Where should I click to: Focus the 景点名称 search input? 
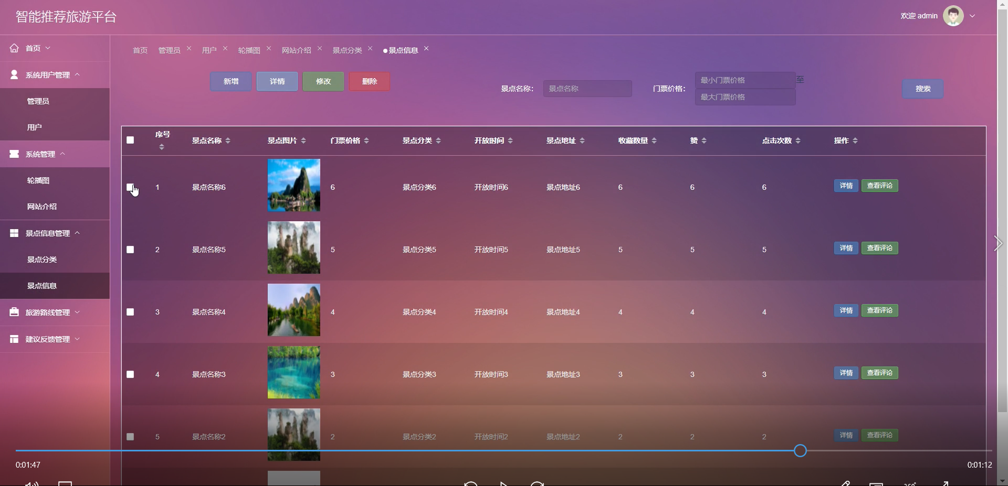(587, 89)
